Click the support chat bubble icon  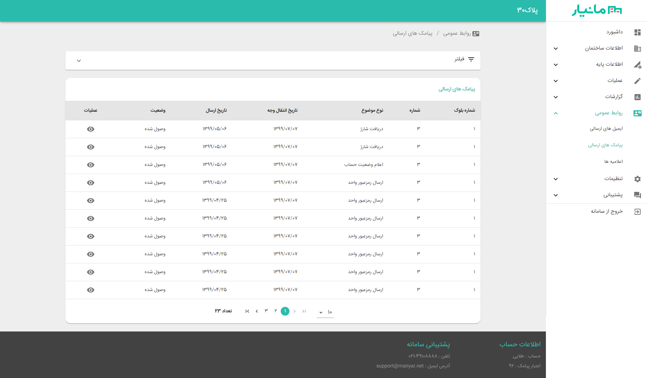click(x=637, y=195)
